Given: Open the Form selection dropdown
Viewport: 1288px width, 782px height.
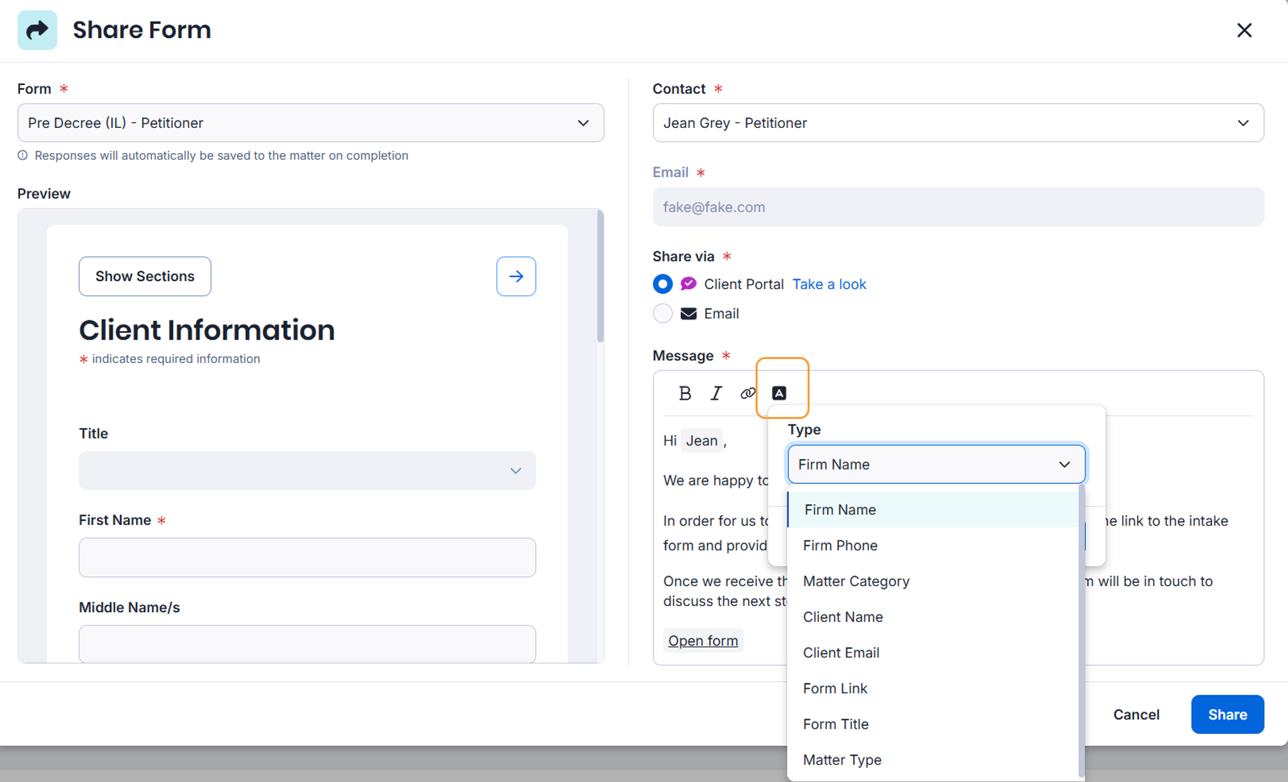Looking at the screenshot, I should 311,123.
